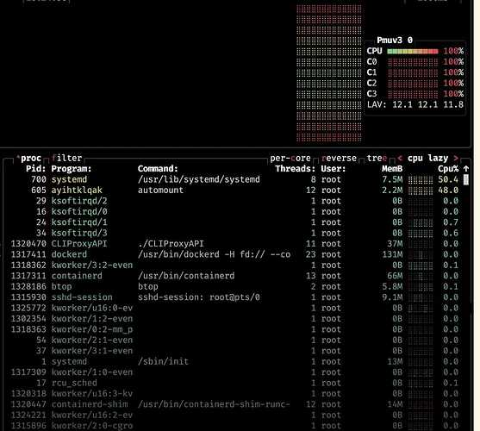Select the kworker/2:1-even process row
The height and width of the screenshot is (431, 480).
[x=234, y=340]
